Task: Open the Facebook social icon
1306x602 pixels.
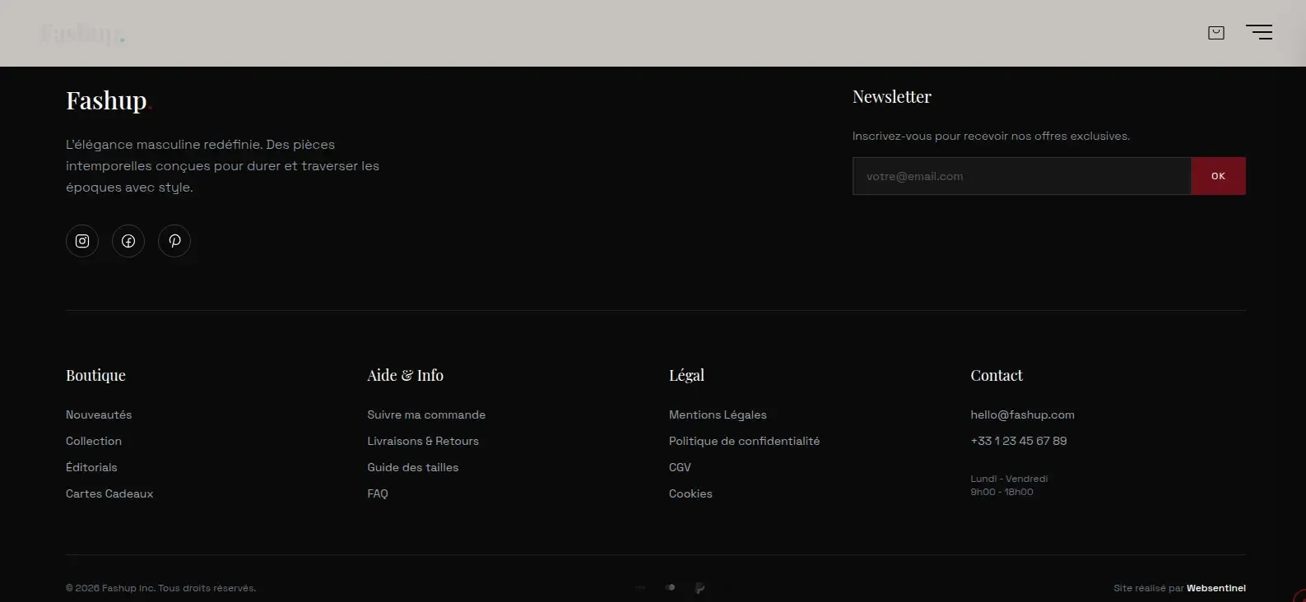Action: click(x=128, y=241)
